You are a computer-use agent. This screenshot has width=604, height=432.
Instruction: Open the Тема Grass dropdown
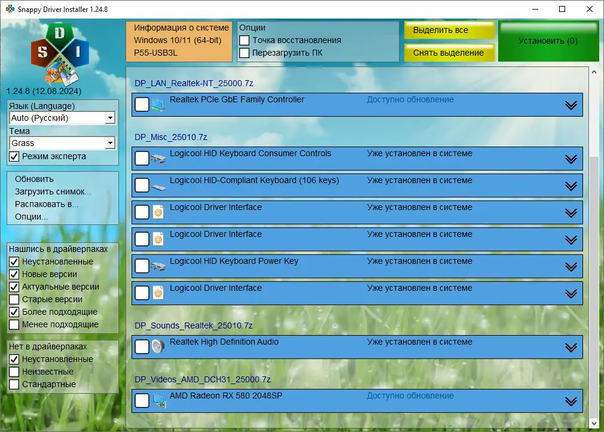[110, 143]
